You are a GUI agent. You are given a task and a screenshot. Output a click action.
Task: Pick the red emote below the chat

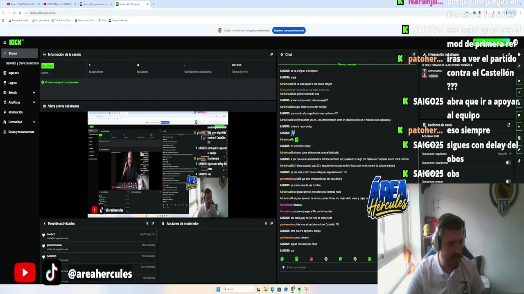311,259
